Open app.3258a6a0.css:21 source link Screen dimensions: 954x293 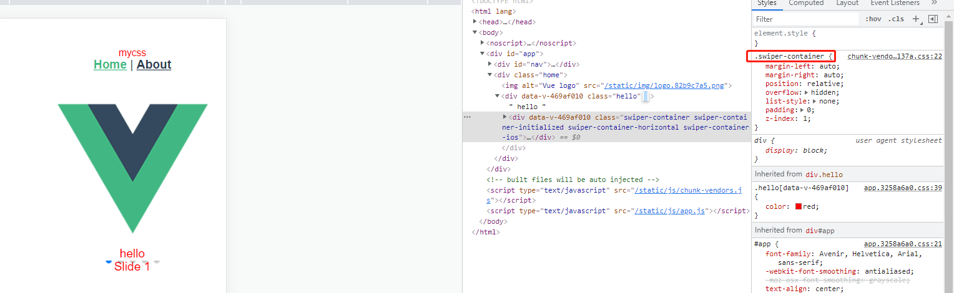[903, 245]
